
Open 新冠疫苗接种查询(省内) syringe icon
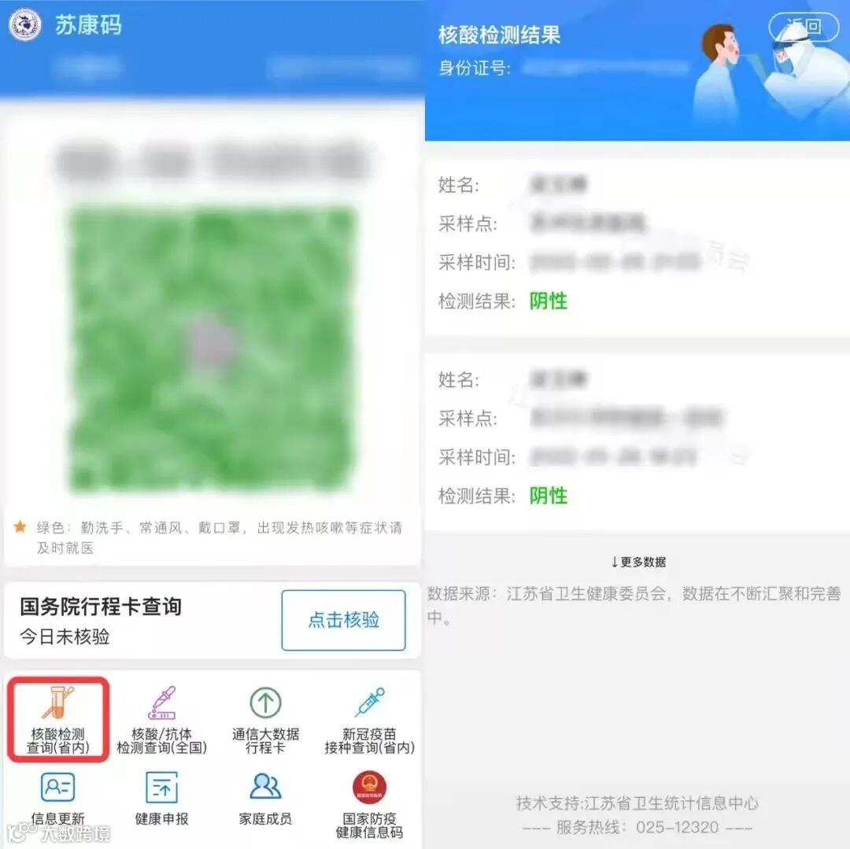(x=370, y=702)
